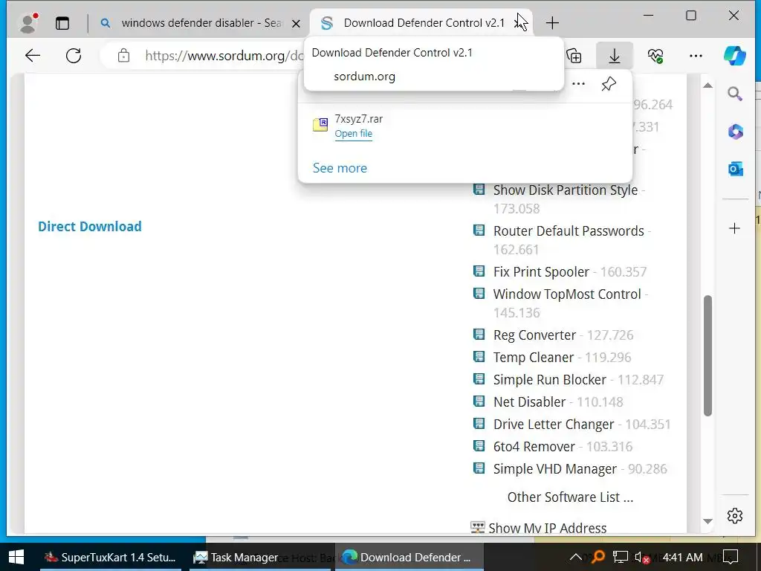Viewport: 761px width, 571px height.
Task: Open downloads panel more options
Action: pyautogui.click(x=578, y=84)
